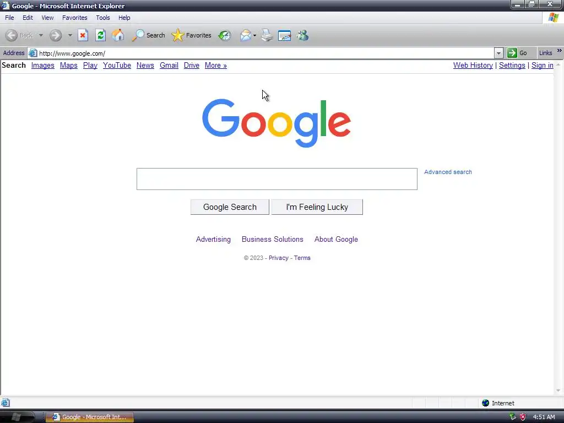Expand the Links toolbar chevron
The width and height of the screenshot is (564, 423).
(560, 51)
